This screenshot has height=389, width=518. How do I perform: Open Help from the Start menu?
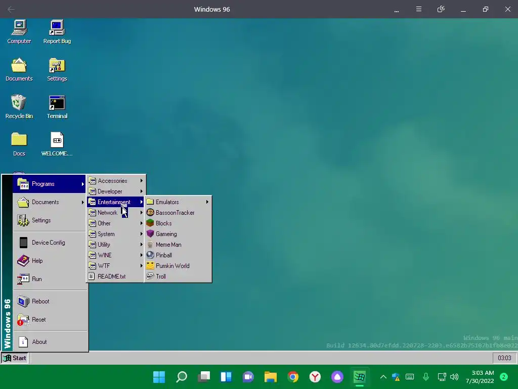click(50, 261)
